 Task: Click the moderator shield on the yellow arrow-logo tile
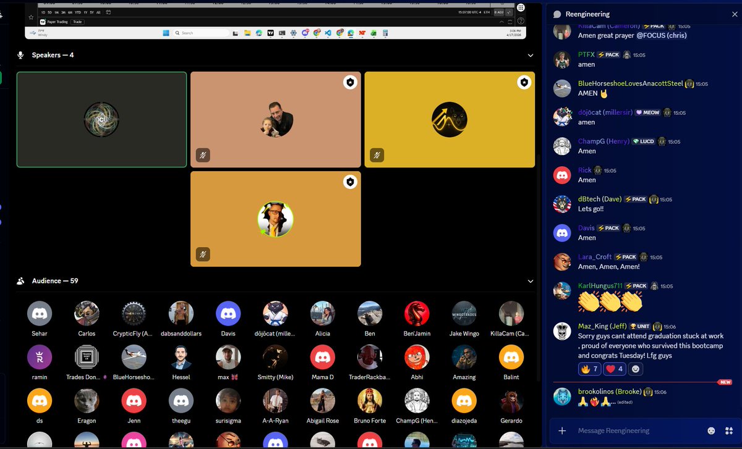click(x=524, y=83)
